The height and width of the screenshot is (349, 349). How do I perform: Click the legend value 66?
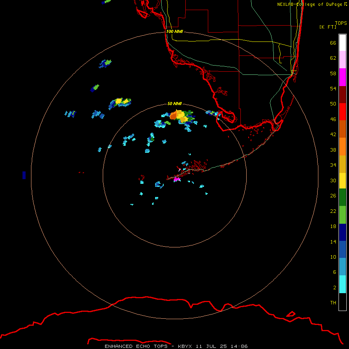point(333,43)
